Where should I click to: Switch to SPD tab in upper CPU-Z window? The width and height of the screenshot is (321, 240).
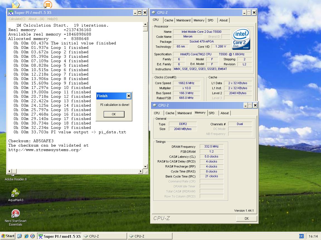tap(210, 20)
